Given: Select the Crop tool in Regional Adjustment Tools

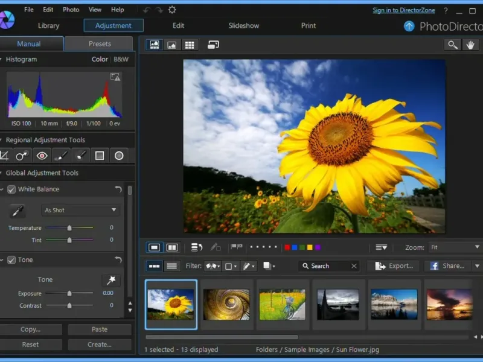Looking at the screenshot, I should (5, 156).
